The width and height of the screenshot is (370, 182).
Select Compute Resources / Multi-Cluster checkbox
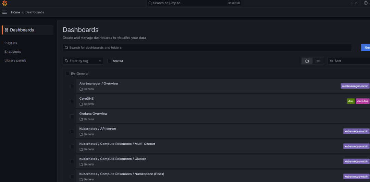72,146
